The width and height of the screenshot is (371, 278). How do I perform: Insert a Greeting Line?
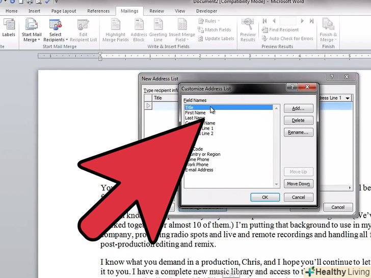point(158,30)
